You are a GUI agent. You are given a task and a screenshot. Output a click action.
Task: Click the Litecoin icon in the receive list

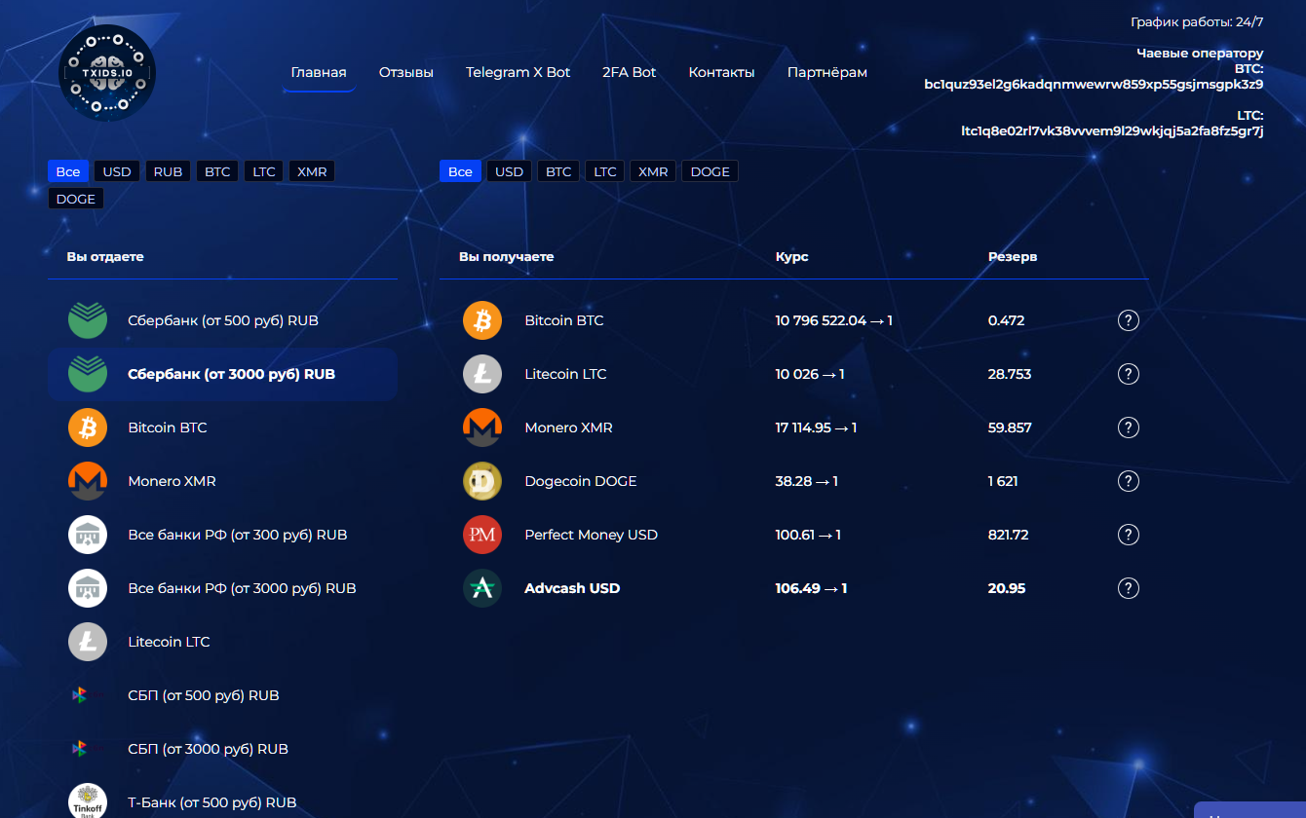coord(482,374)
